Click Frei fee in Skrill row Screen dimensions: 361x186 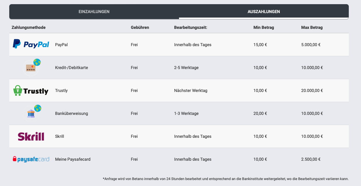(134, 136)
